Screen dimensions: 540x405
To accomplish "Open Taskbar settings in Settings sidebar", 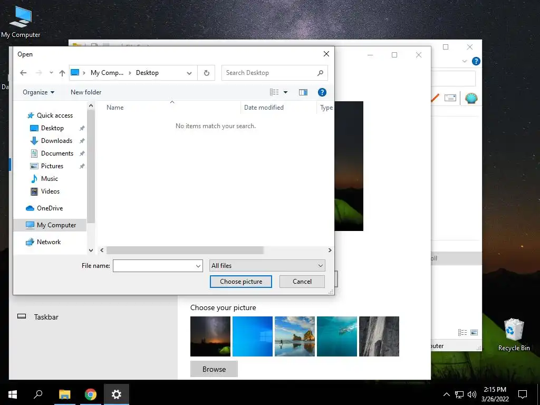I will pyautogui.click(x=46, y=317).
